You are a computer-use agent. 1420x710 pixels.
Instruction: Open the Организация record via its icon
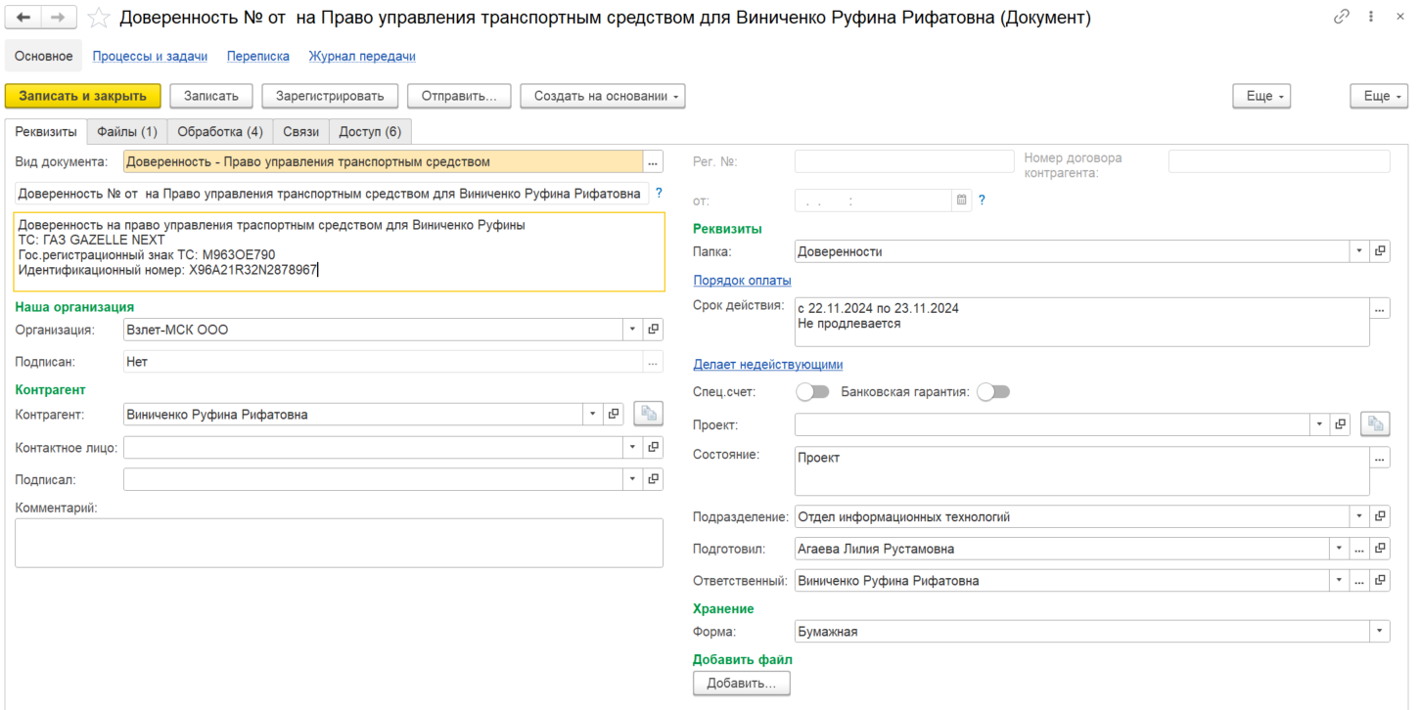click(x=654, y=330)
